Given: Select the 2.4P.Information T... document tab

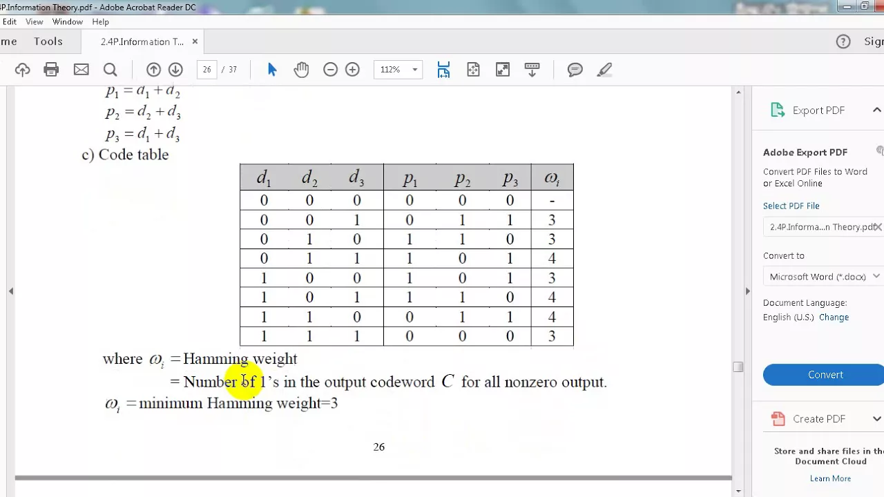Looking at the screenshot, I should point(142,41).
